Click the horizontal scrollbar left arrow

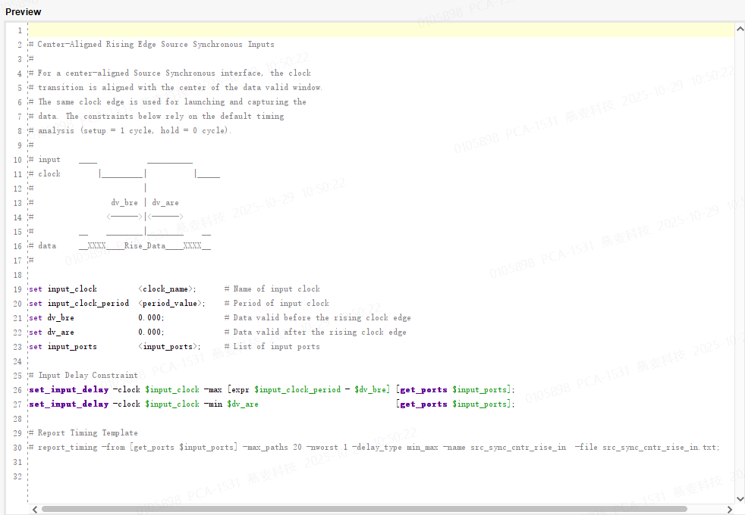(x=35, y=509)
